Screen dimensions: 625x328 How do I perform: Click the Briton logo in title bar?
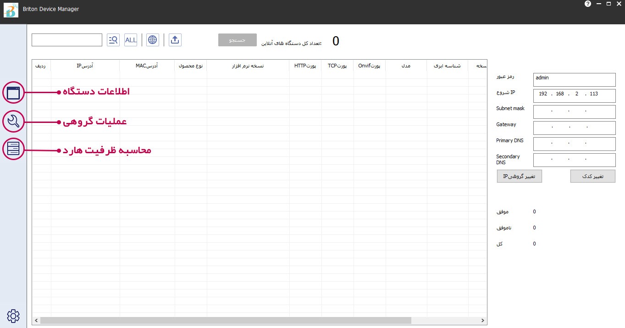[x=10, y=10]
